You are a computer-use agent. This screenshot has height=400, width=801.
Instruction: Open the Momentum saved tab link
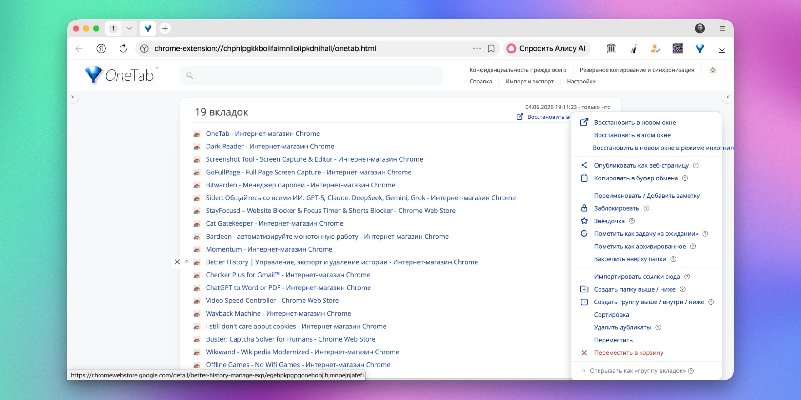click(x=269, y=249)
